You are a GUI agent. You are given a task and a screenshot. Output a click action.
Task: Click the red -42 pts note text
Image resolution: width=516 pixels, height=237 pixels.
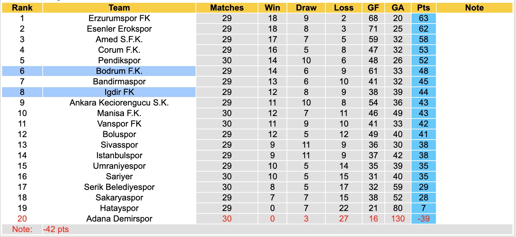[x=56, y=230]
